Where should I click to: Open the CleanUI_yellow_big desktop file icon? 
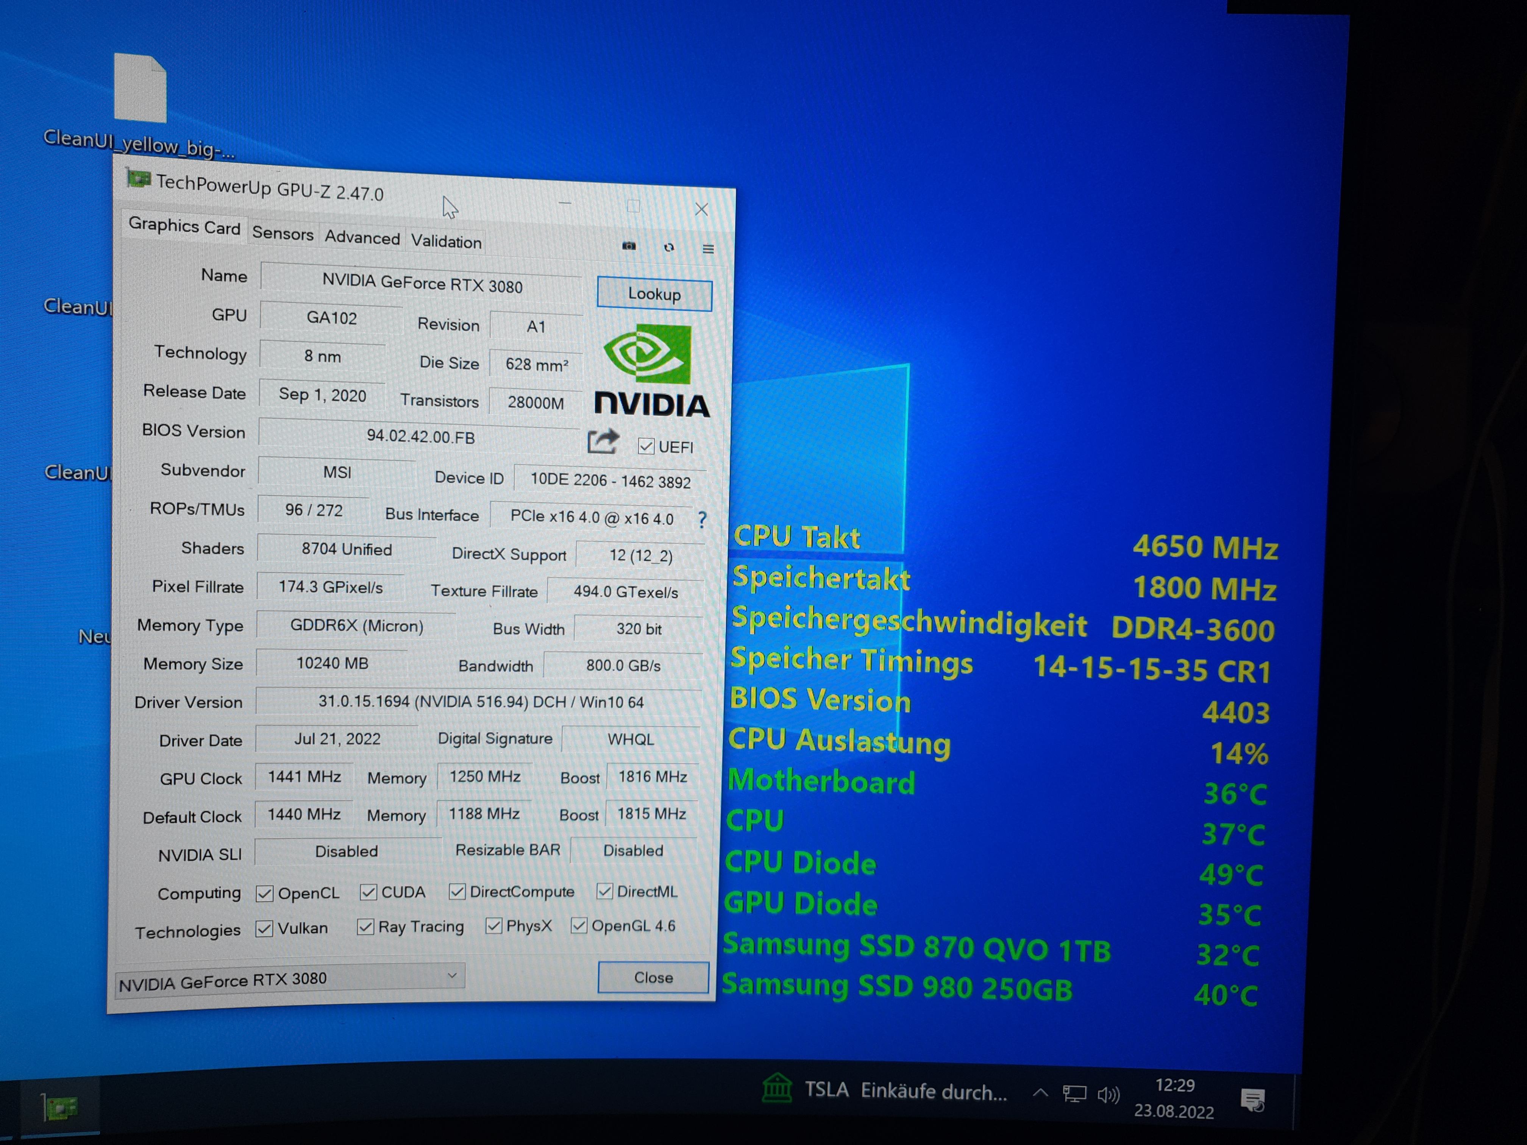pos(140,88)
